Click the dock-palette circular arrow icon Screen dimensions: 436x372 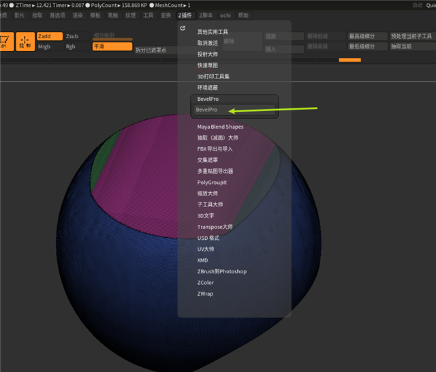coord(183,28)
